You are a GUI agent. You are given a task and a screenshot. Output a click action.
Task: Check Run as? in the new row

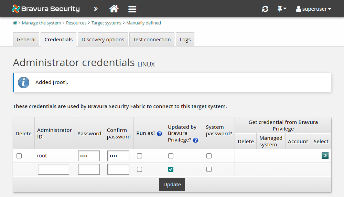[x=140, y=169]
